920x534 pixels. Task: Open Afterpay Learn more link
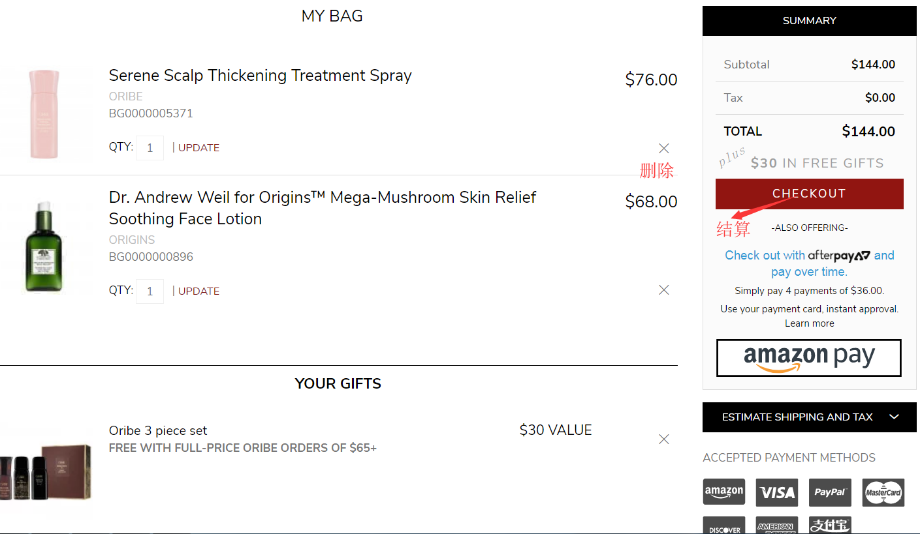(809, 323)
